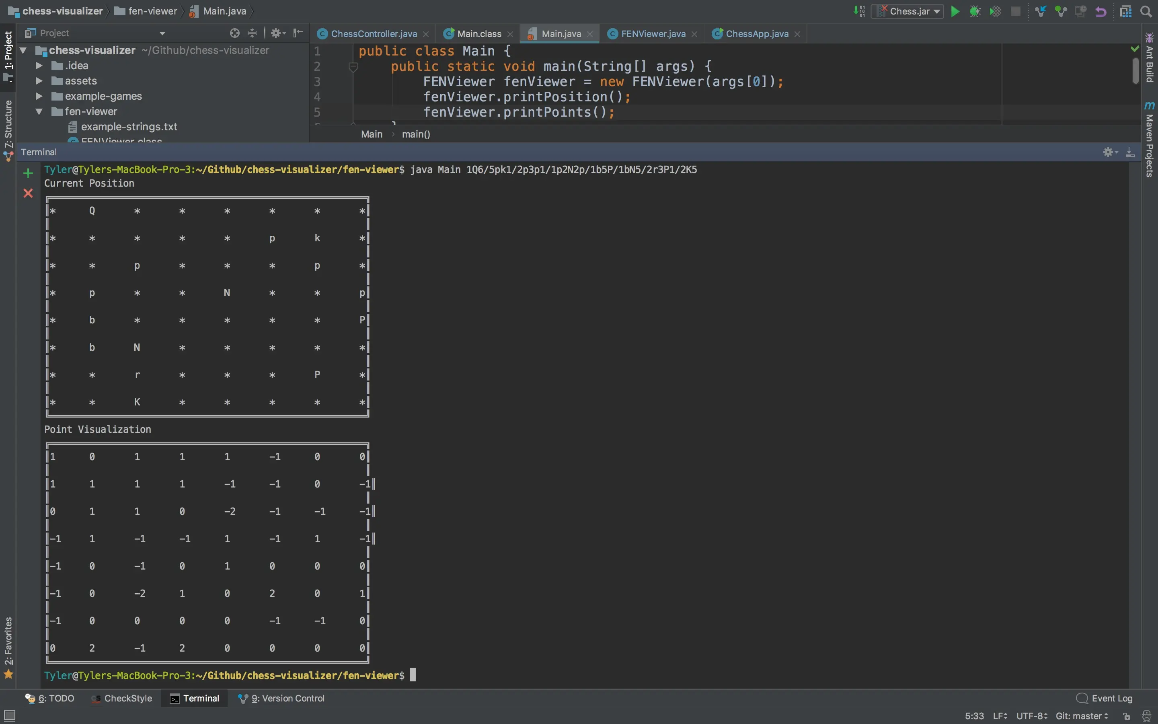Viewport: 1158px width, 724px height.
Task: Close the current Terminal session with the red X
Action: coord(28,193)
